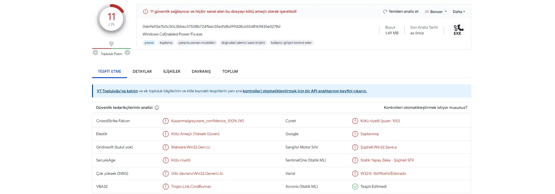Follow the VT Topluluğu'na katılın link
Screen dimensions: 555x194
(117, 91)
